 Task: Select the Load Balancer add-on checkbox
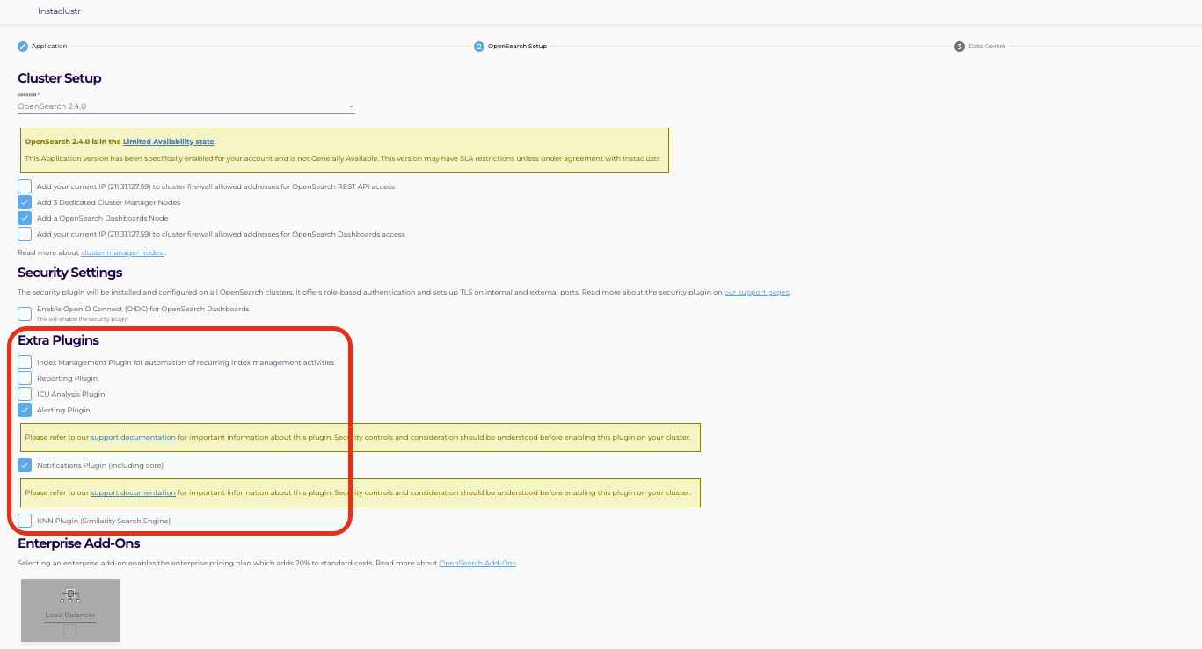70,631
